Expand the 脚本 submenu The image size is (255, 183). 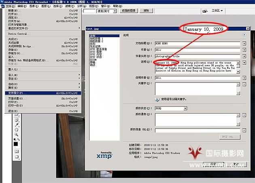pyautogui.click(x=43, y=88)
